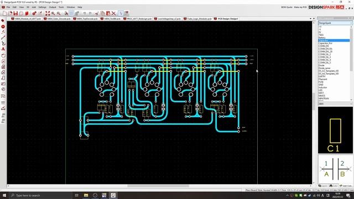Image resolution: width=354 pixels, height=199 pixels.
Task: Click the Add track diagonal line tool
Action: 3,38
